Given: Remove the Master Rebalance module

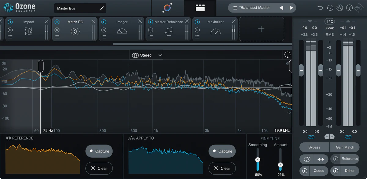Looking at the screenshot, I should coord(187,21).
